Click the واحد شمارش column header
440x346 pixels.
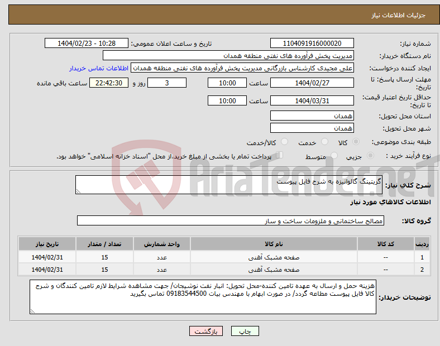point(162,244)
